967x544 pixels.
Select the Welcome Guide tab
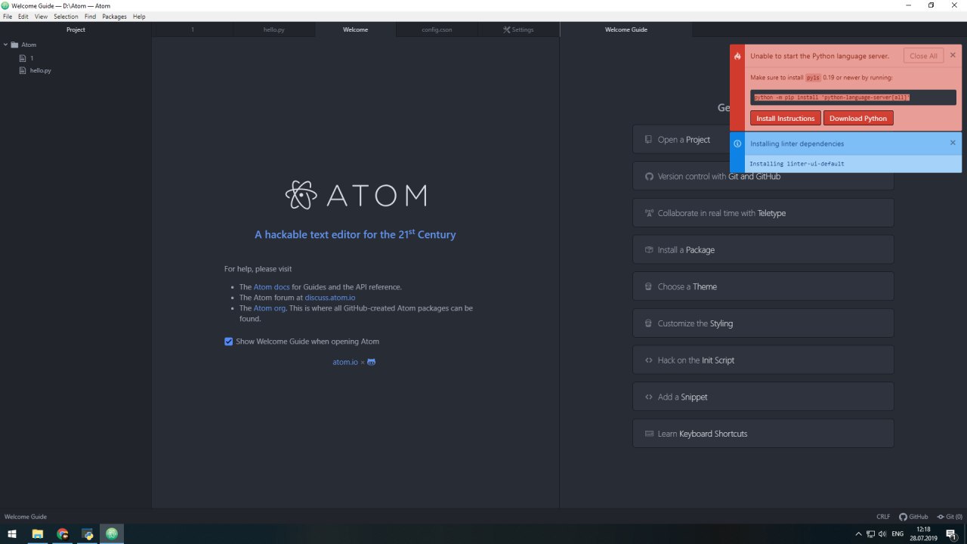tap(626, 29)
